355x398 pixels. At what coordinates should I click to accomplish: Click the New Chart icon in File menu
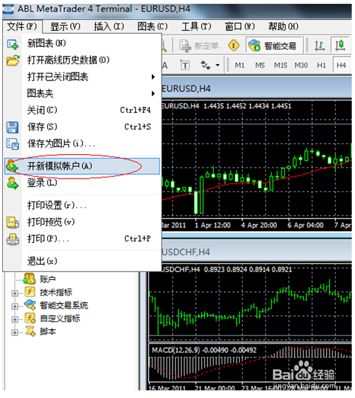tap(13, 44)
